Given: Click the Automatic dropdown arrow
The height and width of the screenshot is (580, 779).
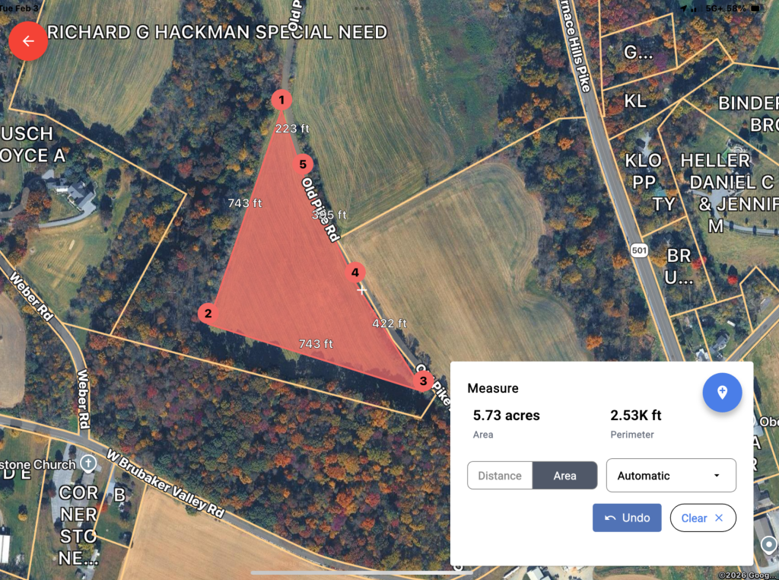Looking at the screenshot, I should [x=717, y=476].
